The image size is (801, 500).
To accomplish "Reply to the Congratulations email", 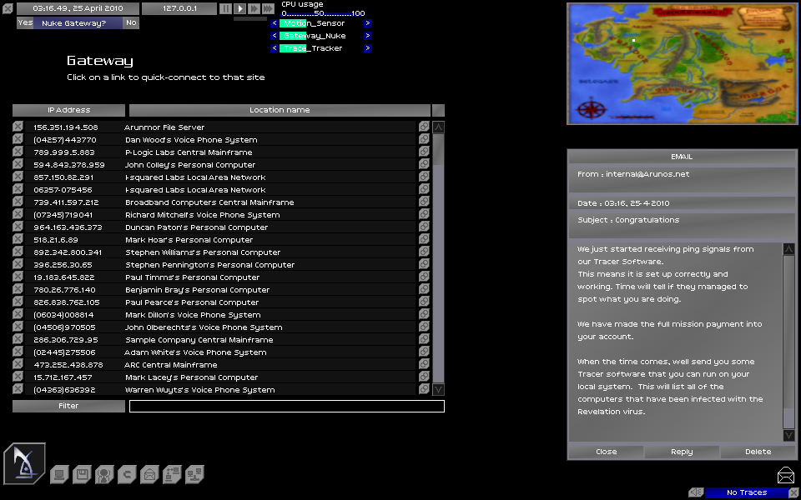I will click(682, 452).
